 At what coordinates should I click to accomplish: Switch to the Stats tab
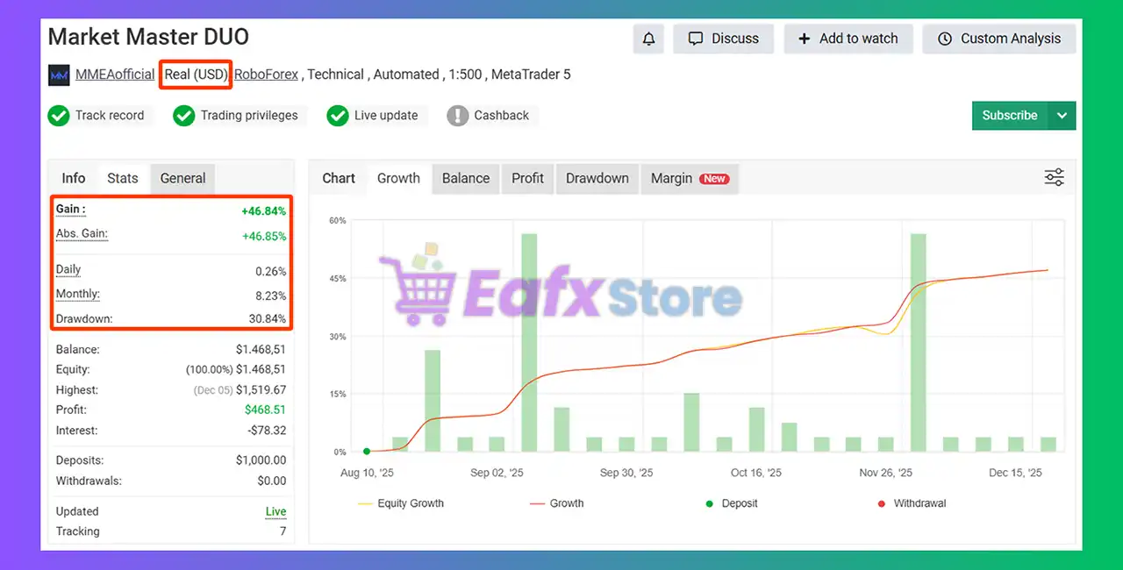(x=122, y=177)
